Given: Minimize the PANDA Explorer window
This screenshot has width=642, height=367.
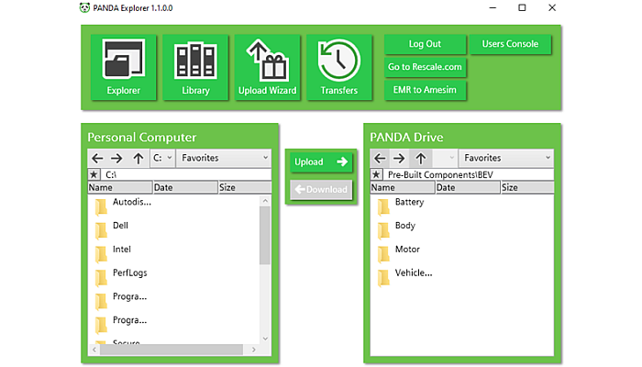Looking at the screenshot, I should [x=493, y=7].
